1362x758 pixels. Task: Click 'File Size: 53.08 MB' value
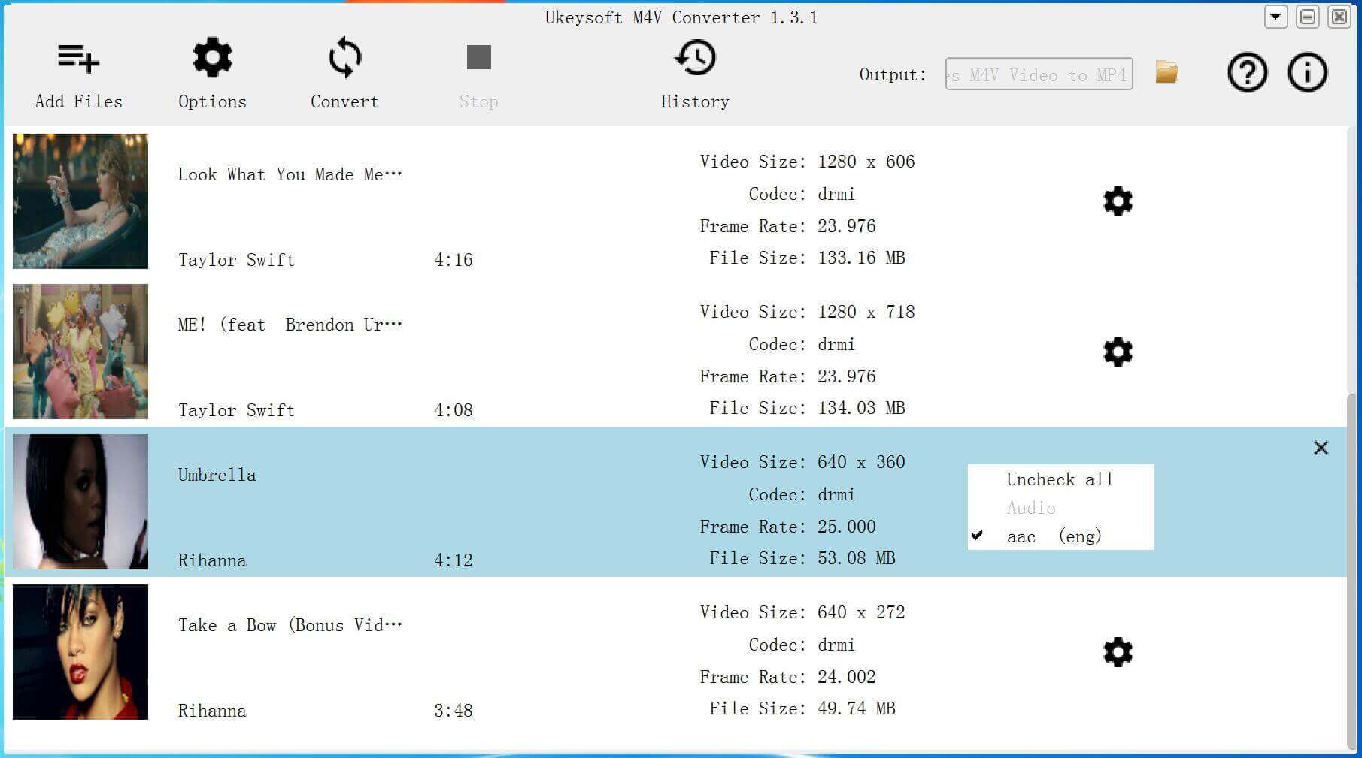857,558
